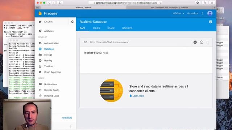Click the add child plus icon
This screenshot has height=130, width=232.
pos(195,42)
